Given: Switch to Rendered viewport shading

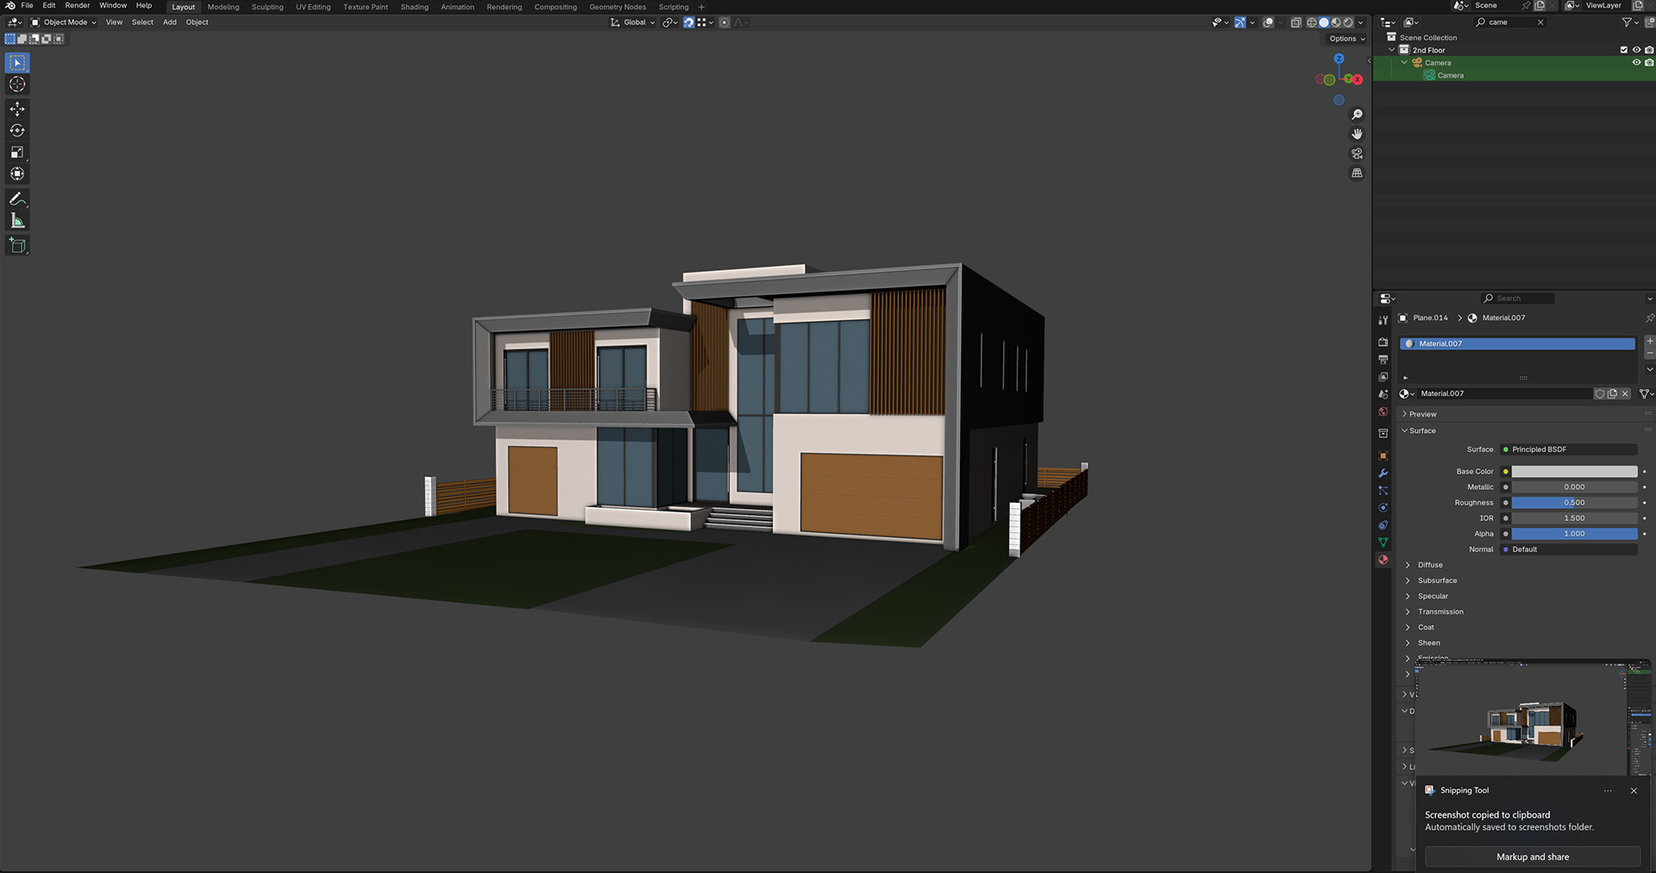Looking at the screenshot, I should (x=1348, y=22).
